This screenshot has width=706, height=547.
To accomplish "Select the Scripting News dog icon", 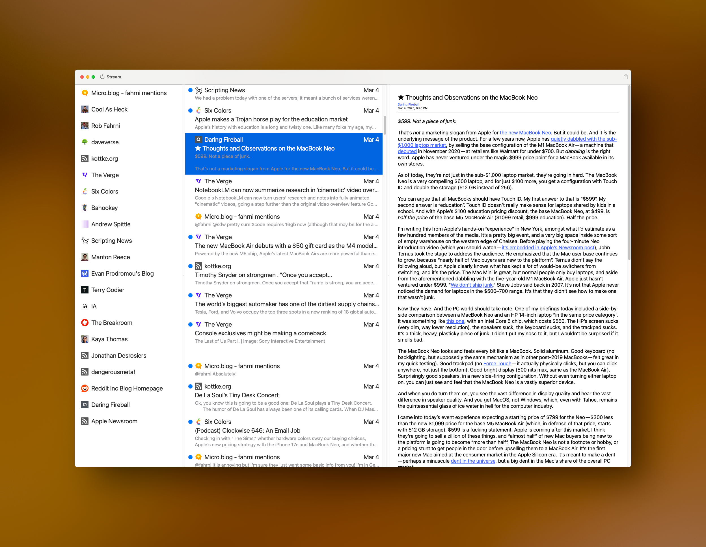I will click(85, 240).
